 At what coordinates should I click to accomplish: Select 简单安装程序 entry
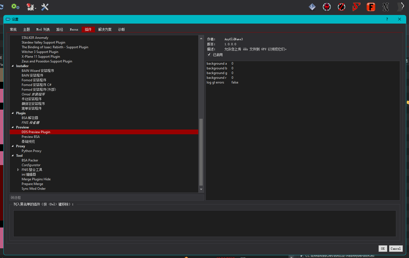(32, 108)
